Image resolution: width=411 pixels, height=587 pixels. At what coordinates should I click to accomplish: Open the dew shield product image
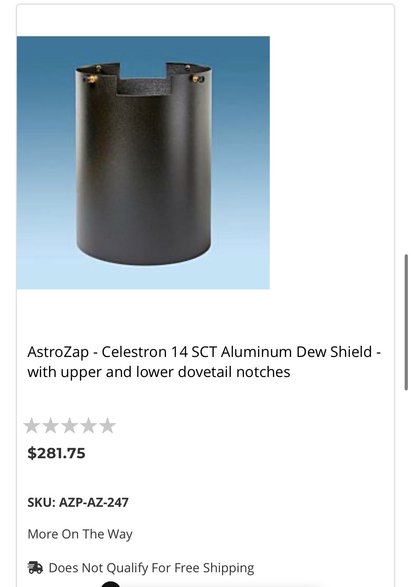(x=143, y=162)
